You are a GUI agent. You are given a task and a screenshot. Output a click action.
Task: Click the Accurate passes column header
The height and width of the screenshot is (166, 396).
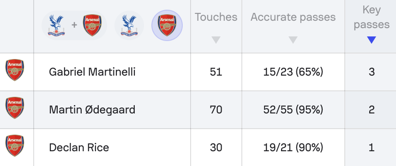(293, 17)
